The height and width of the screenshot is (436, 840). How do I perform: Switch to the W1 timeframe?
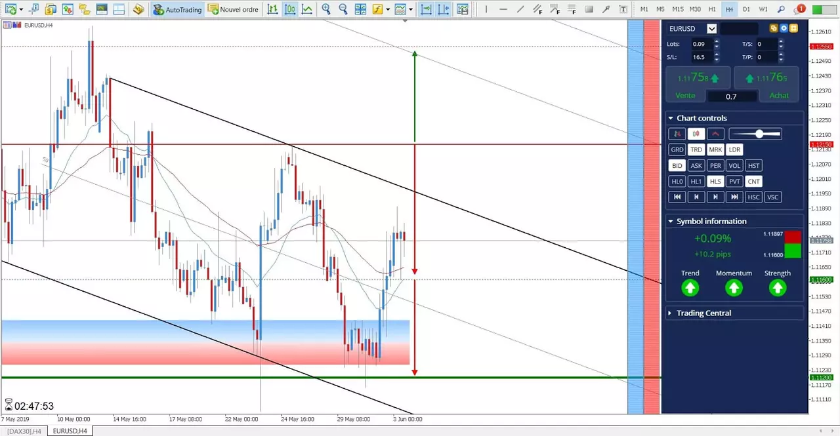763,9
